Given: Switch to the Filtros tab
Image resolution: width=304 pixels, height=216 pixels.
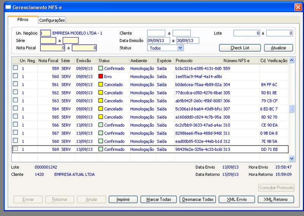Looking at the screenshot, I should pyautogui.click(x=23, y=20).
